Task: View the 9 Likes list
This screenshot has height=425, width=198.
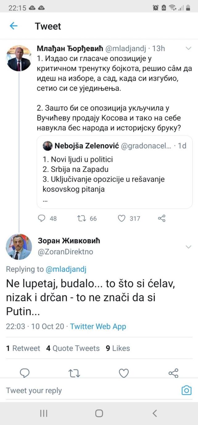Action: click(118, 348)
